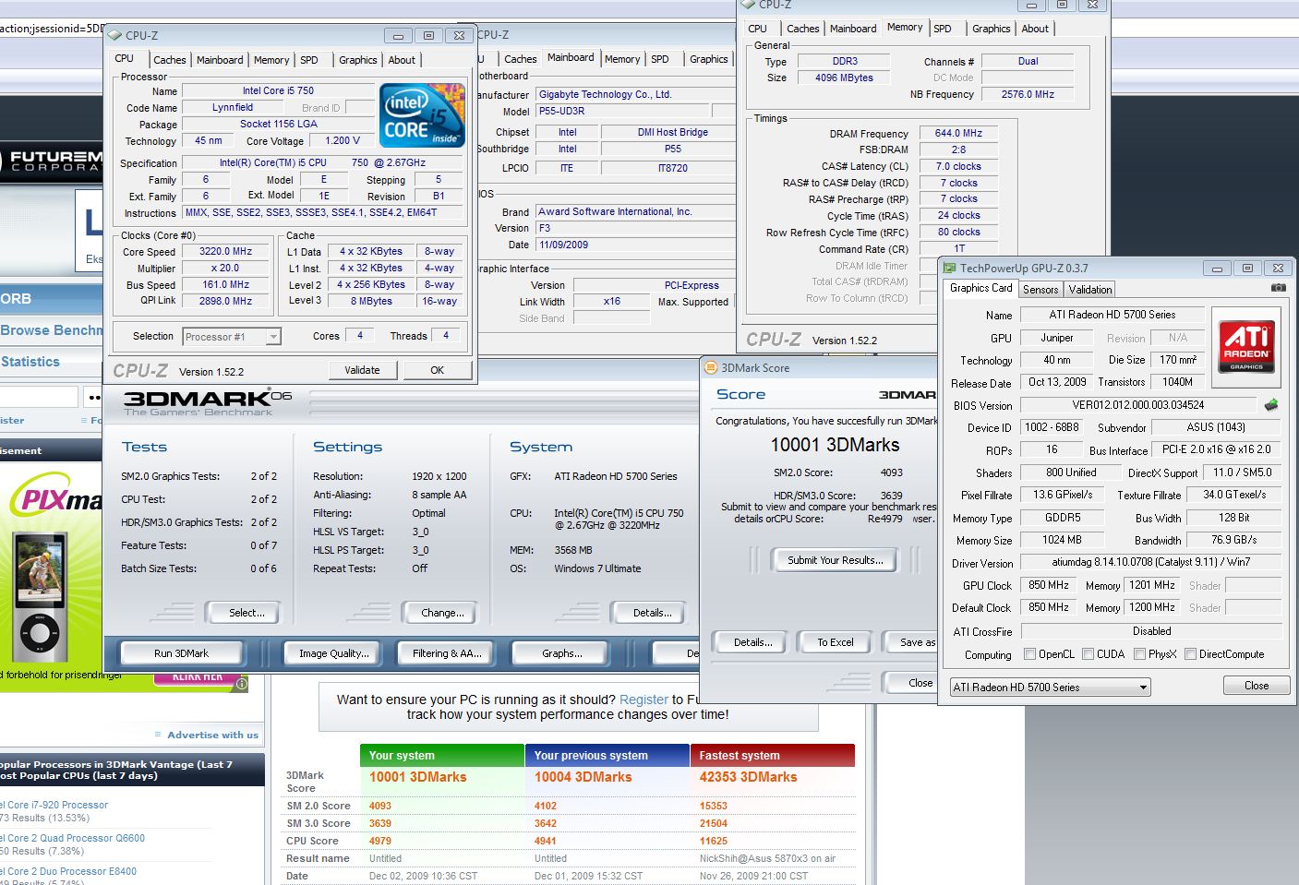Click the Validate button in CPU-Z
1299x885 pixels.
coord(362,370)
